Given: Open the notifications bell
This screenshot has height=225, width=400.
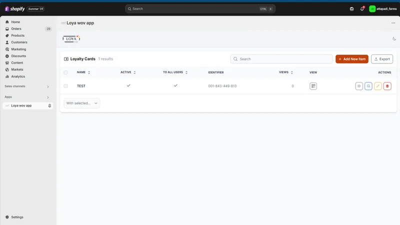Looking at the screenshot, I should click(x=362, y=9).
